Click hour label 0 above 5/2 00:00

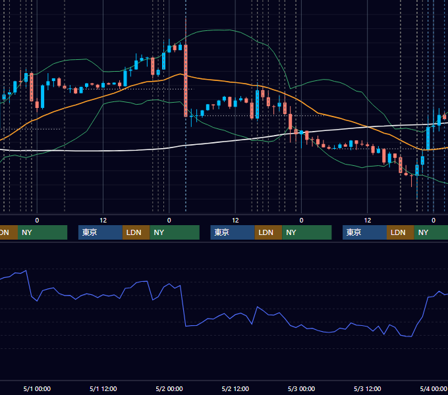click(x=169, y=221)
